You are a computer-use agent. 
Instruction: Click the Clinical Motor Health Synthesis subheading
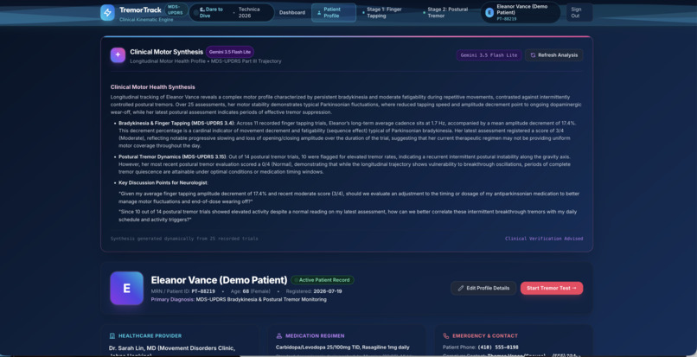152,87
